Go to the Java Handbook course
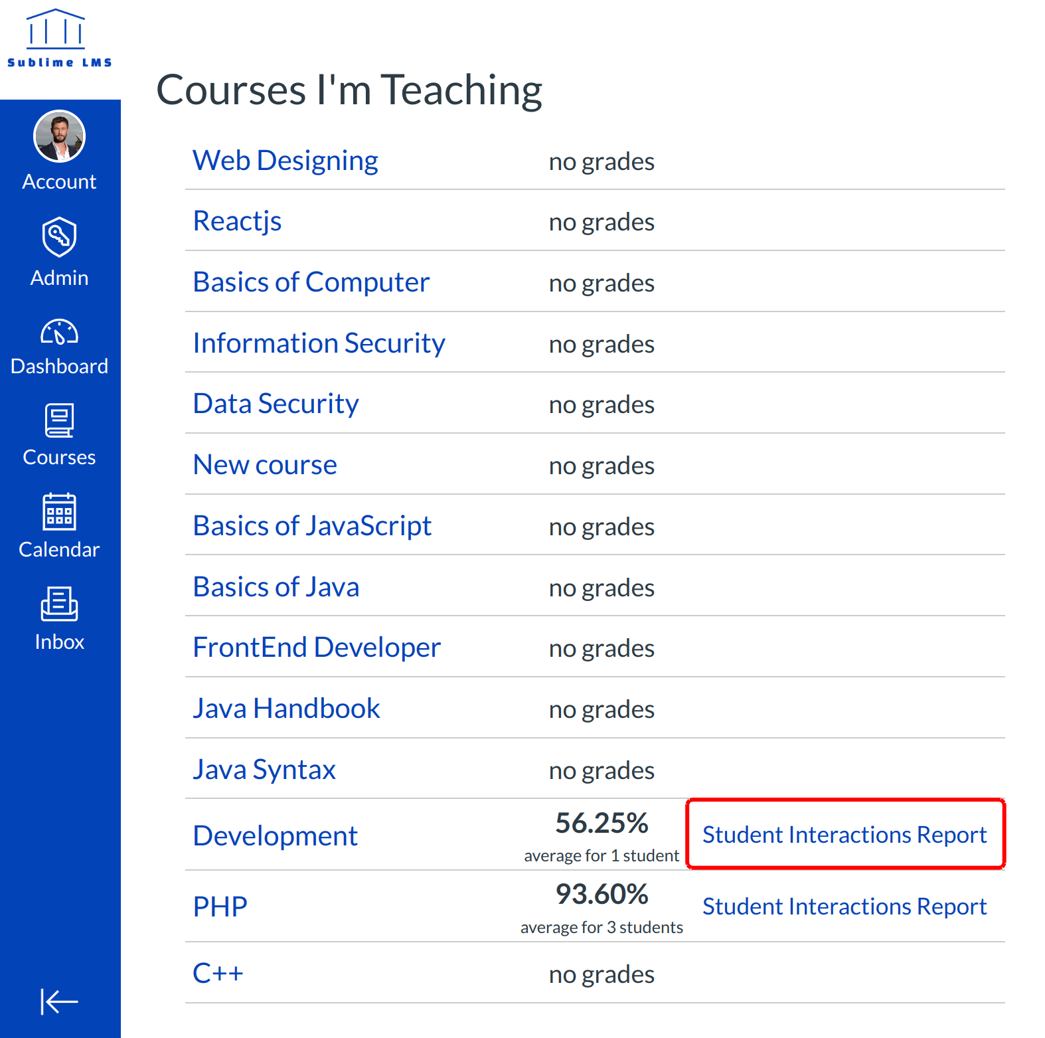 tap(286, 709)
